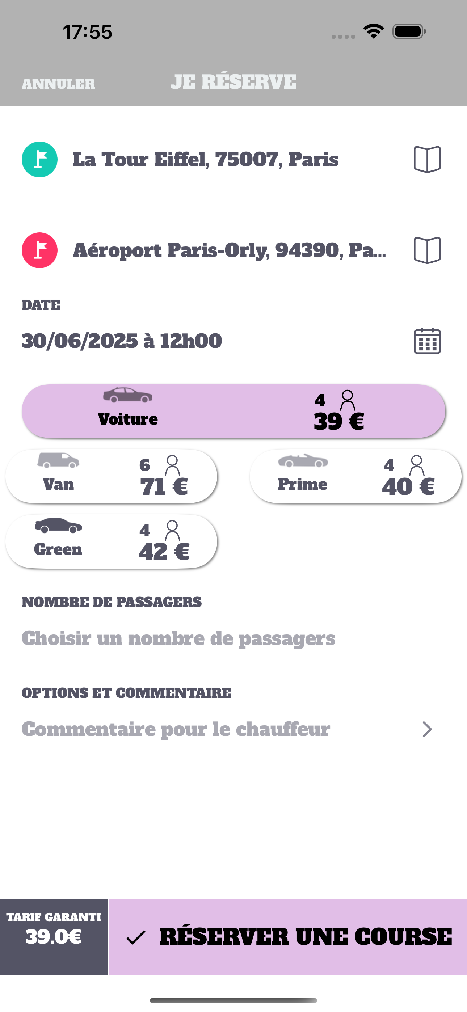Open the calendar date picker icon
Screen dimensions: 467x1012
click(427, 341)
